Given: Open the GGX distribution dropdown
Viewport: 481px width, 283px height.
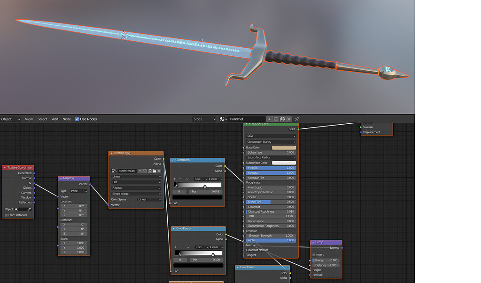Looking at the screenshot, I should click(x=271, y=136).
